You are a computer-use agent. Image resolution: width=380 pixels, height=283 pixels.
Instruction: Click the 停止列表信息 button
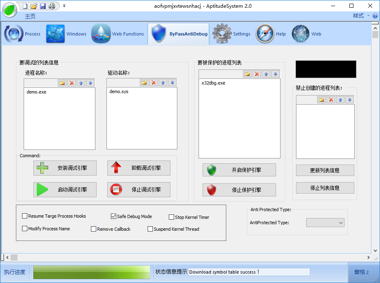click(325, 188)
